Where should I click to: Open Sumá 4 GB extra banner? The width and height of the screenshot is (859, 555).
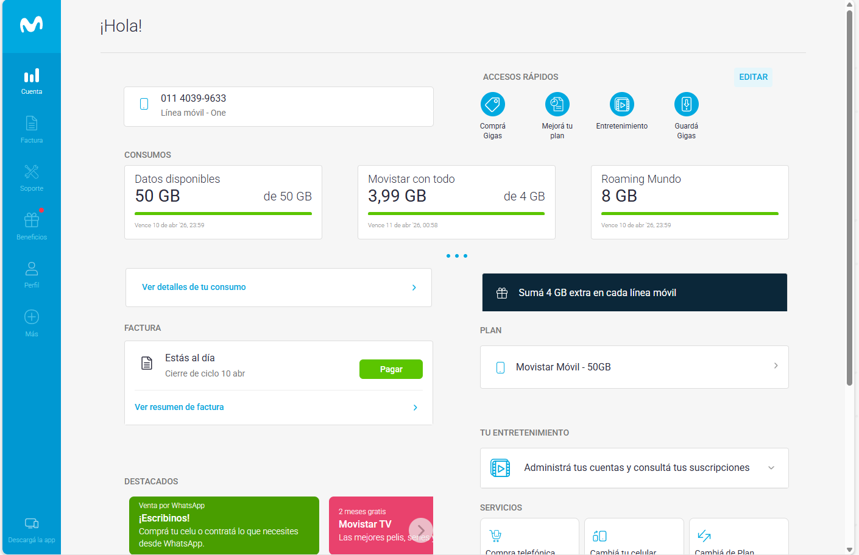[x=634, y=293]
